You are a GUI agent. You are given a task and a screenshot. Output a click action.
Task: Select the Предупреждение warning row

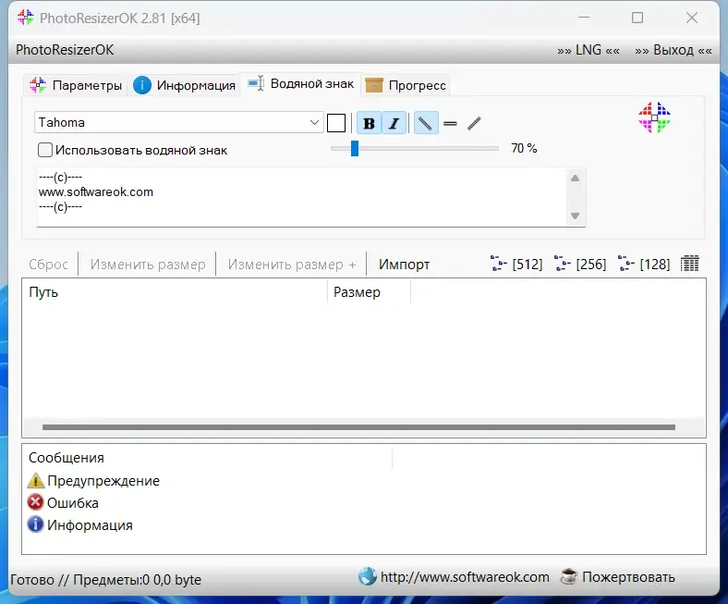coord(94,480)
